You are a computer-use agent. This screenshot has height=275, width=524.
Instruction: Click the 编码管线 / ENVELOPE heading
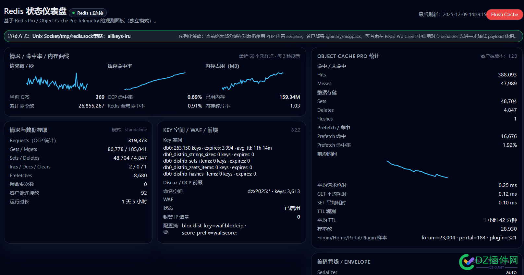(344, 262)
